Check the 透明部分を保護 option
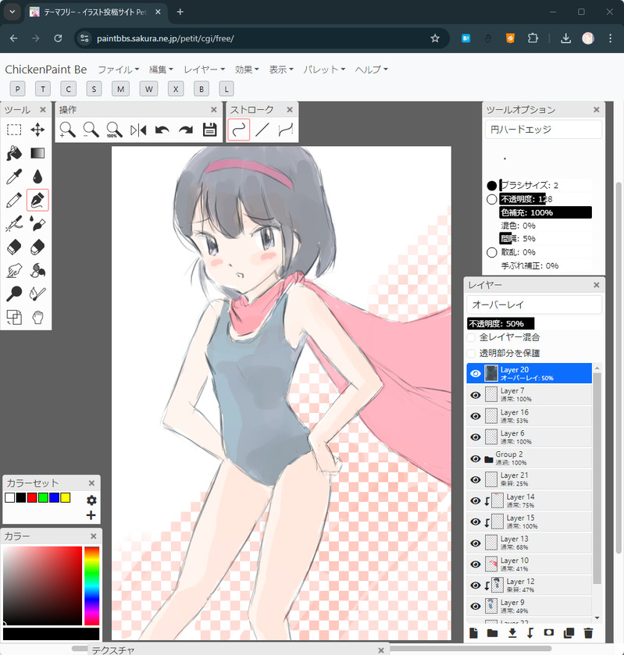 (x=471, y=353)
